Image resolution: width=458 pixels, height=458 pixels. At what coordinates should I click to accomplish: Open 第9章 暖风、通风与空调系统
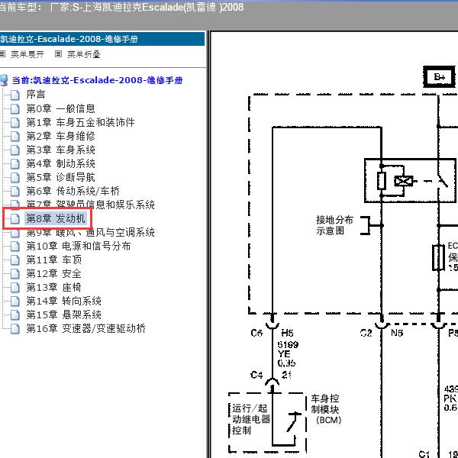(90, 233)
